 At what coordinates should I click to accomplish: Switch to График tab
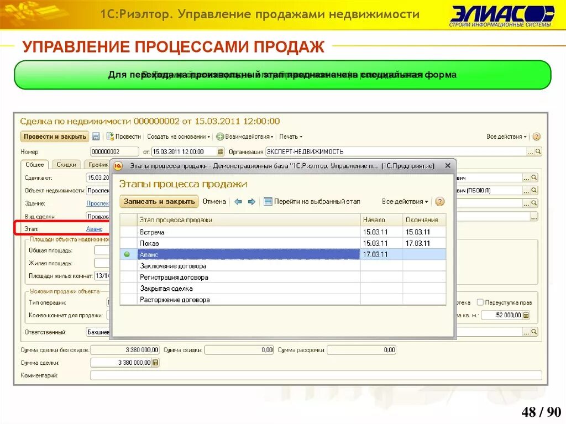(x=97, y=165)
